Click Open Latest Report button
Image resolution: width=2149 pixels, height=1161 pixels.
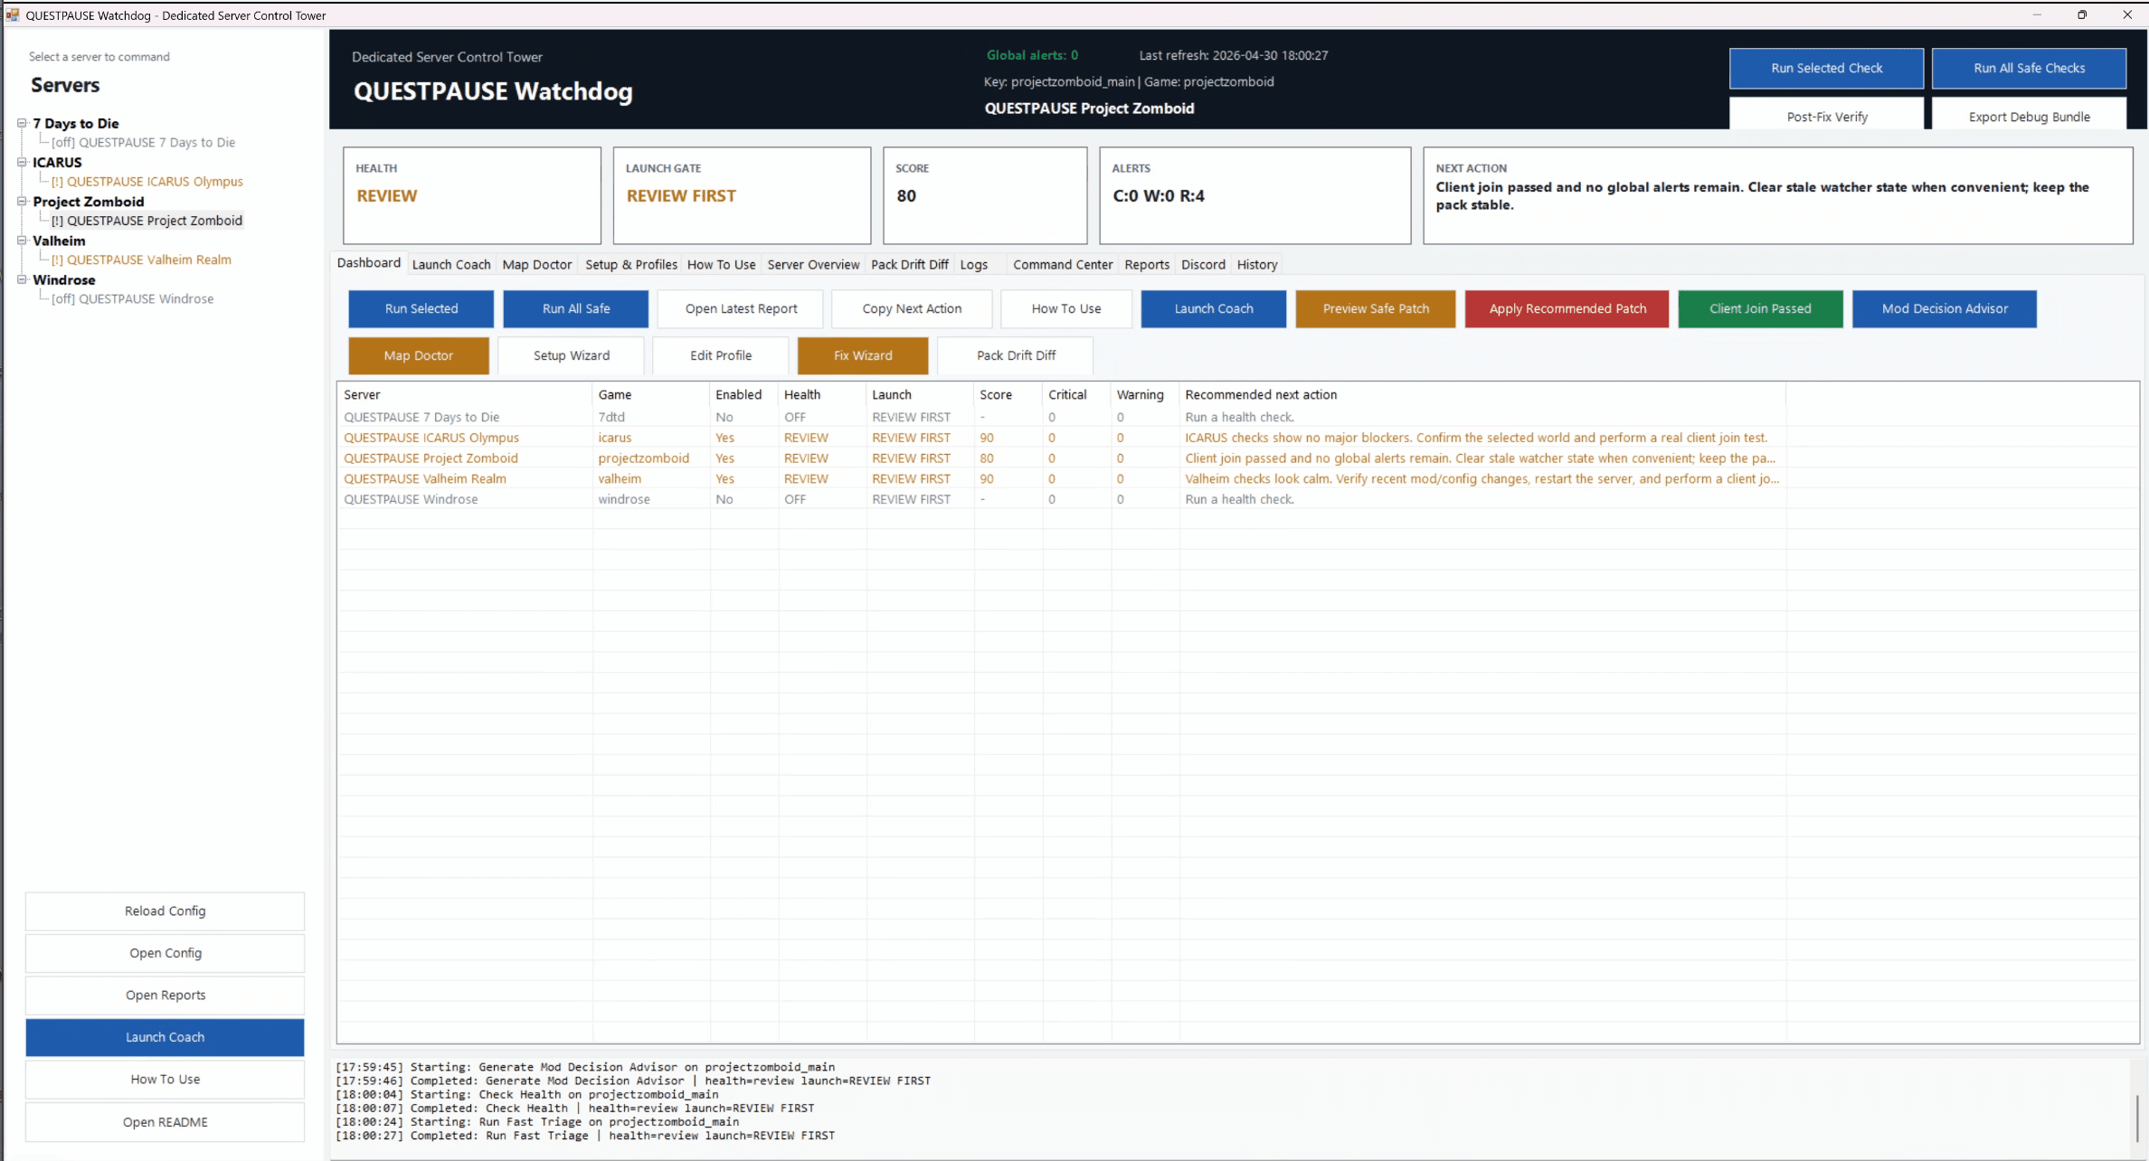(741, 308)
